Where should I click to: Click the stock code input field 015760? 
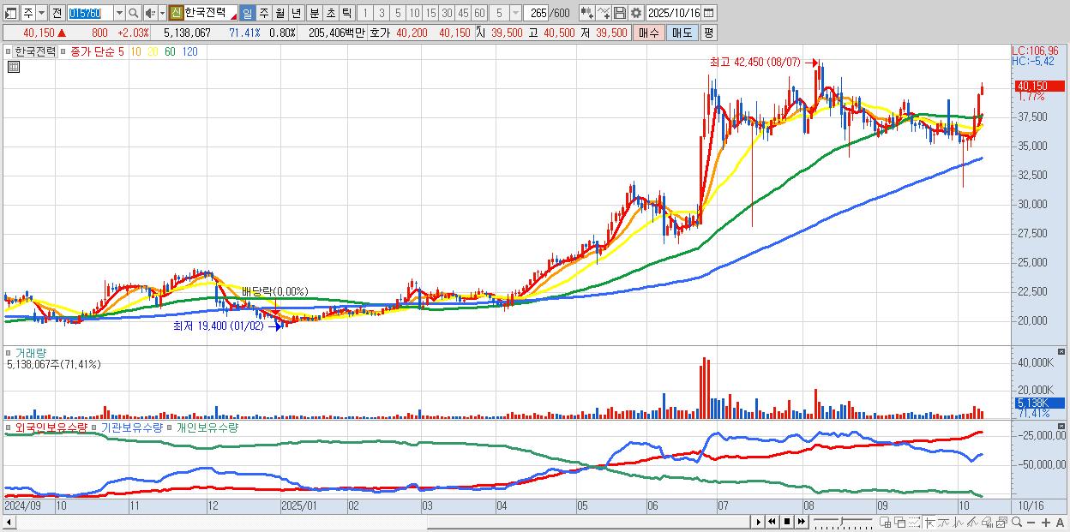90,13
